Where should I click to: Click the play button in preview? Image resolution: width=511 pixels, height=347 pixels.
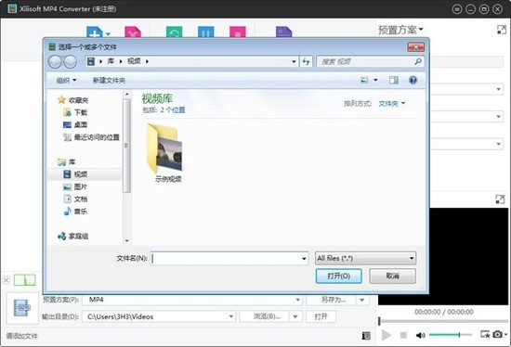pos(387,335)
